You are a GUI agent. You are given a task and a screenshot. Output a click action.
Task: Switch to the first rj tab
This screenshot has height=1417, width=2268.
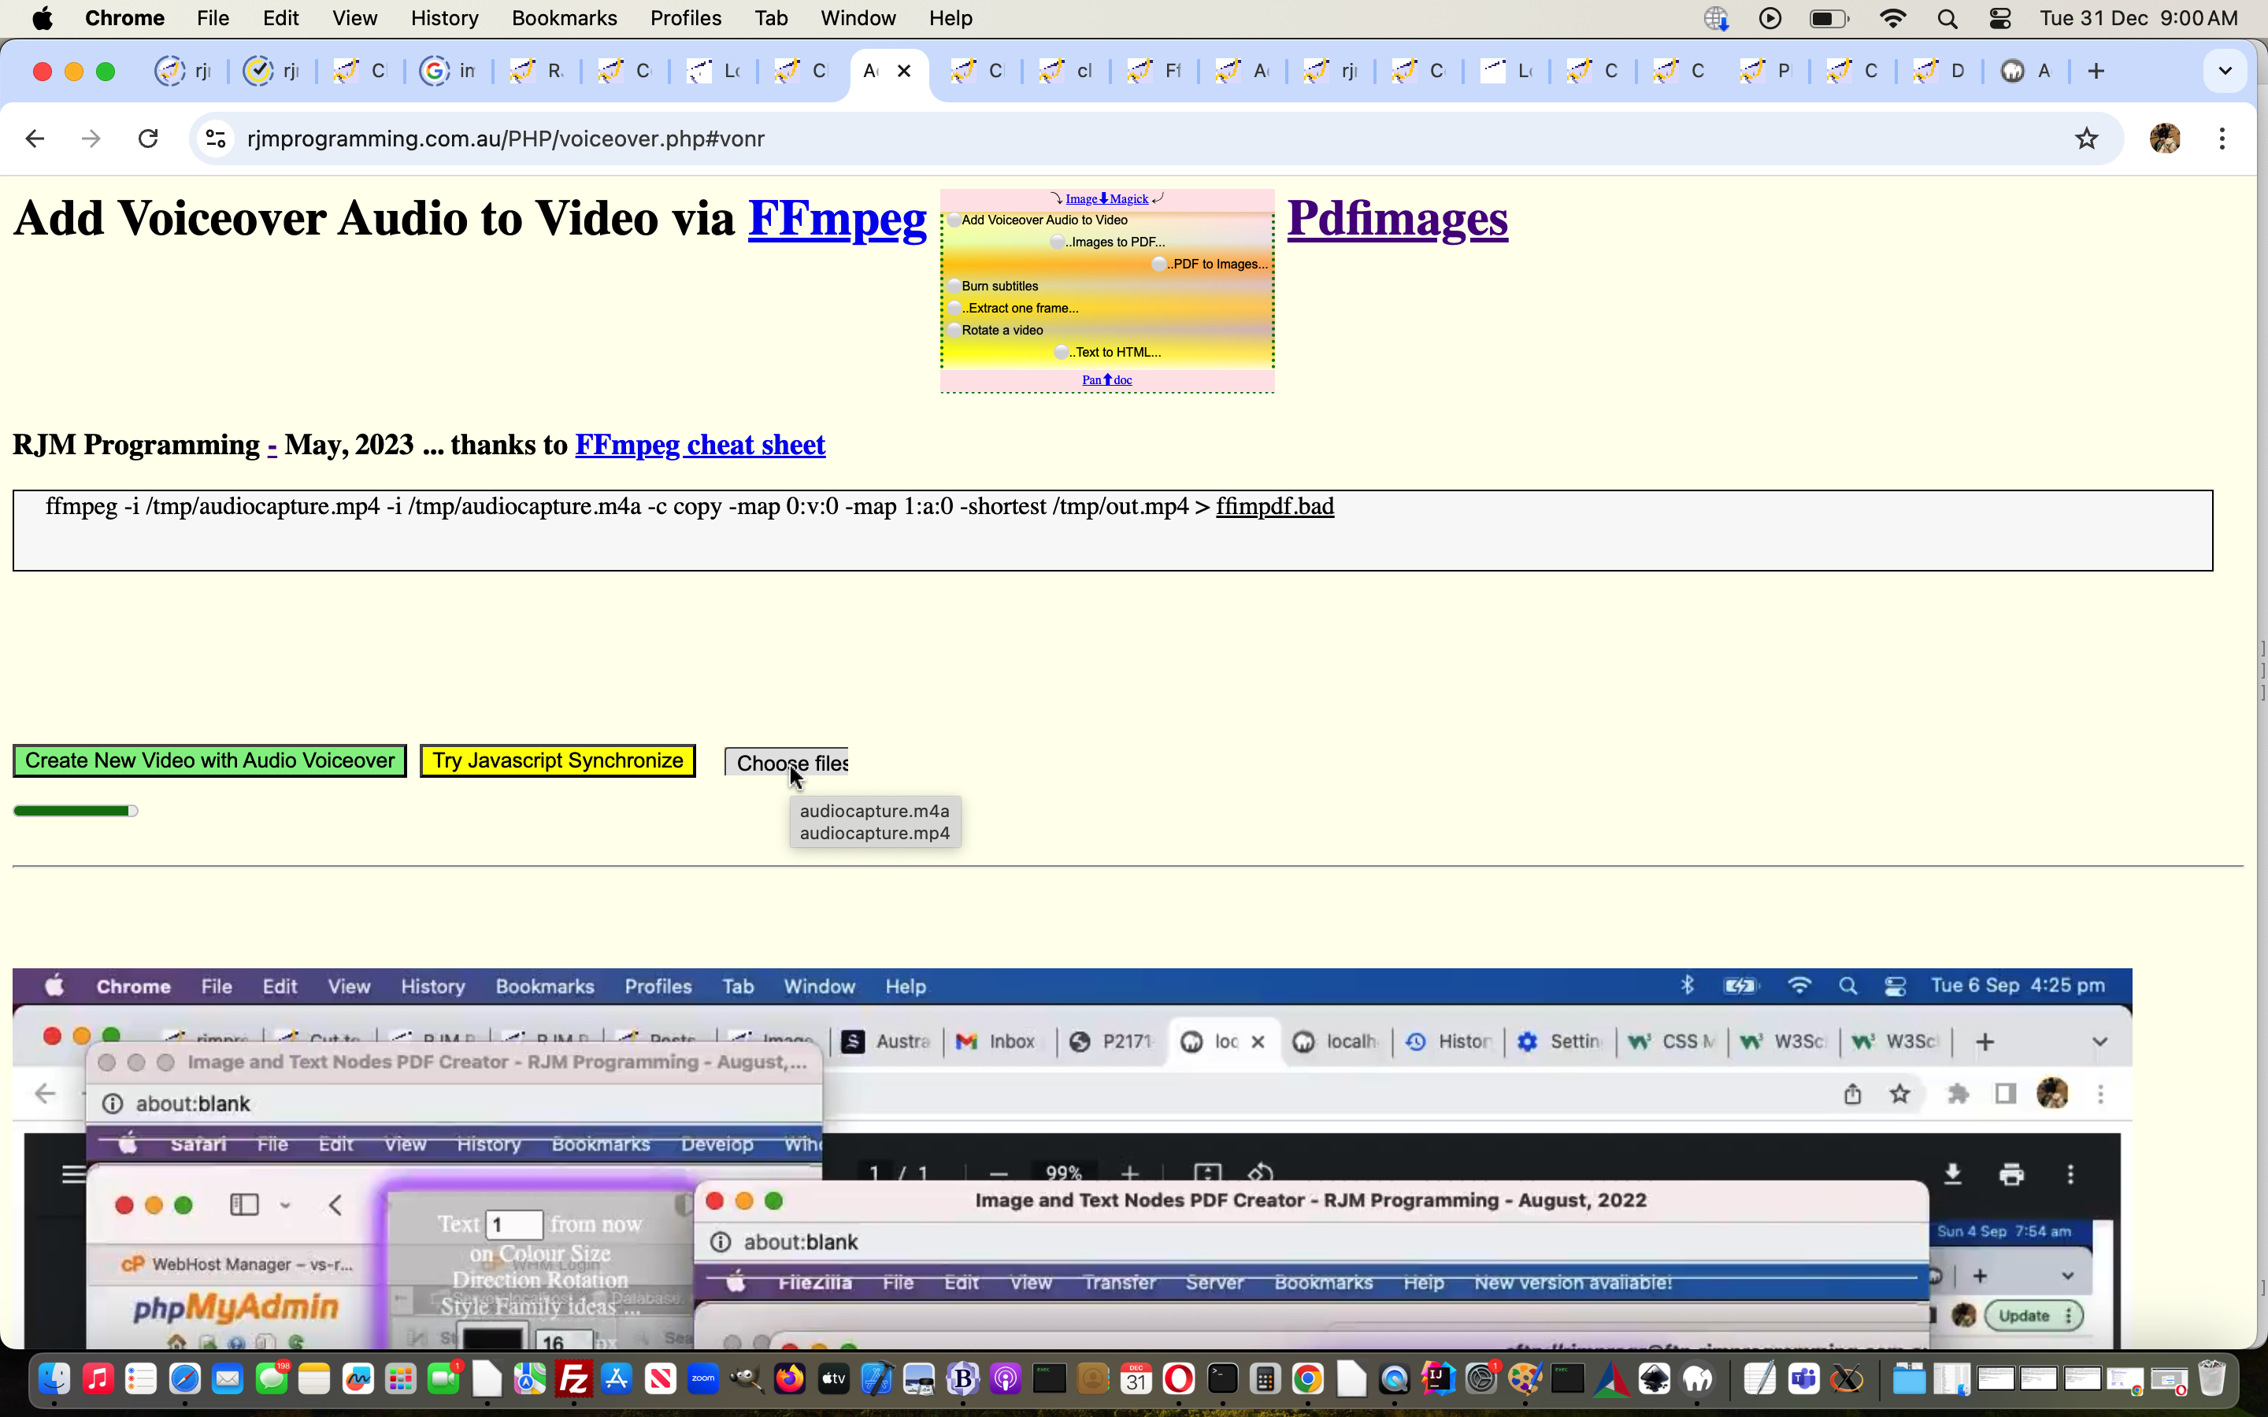tap(184, 71)
